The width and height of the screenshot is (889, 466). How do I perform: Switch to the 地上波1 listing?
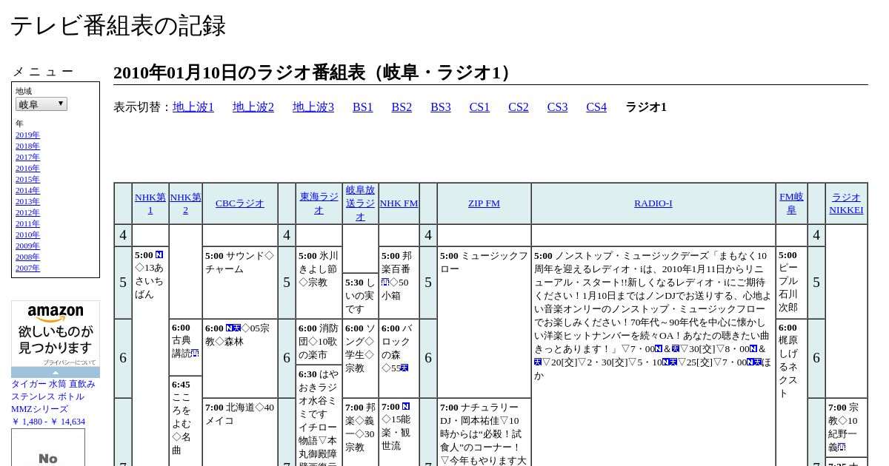pyautogui.click(x=193, y=107)
